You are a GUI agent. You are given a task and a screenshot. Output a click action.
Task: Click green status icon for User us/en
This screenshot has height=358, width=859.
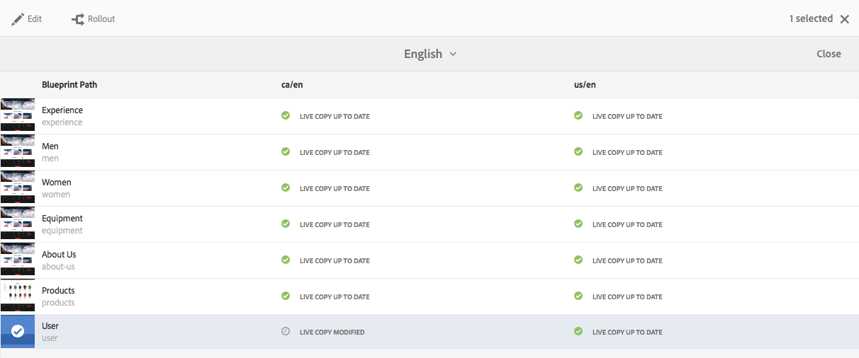click(578, 331)
